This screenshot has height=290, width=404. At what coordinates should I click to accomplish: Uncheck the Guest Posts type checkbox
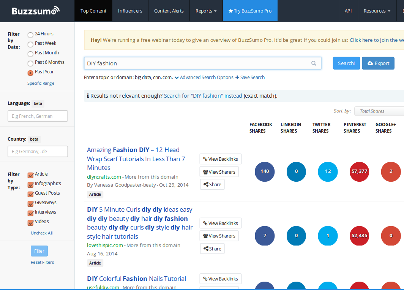(x=31, y=194)
